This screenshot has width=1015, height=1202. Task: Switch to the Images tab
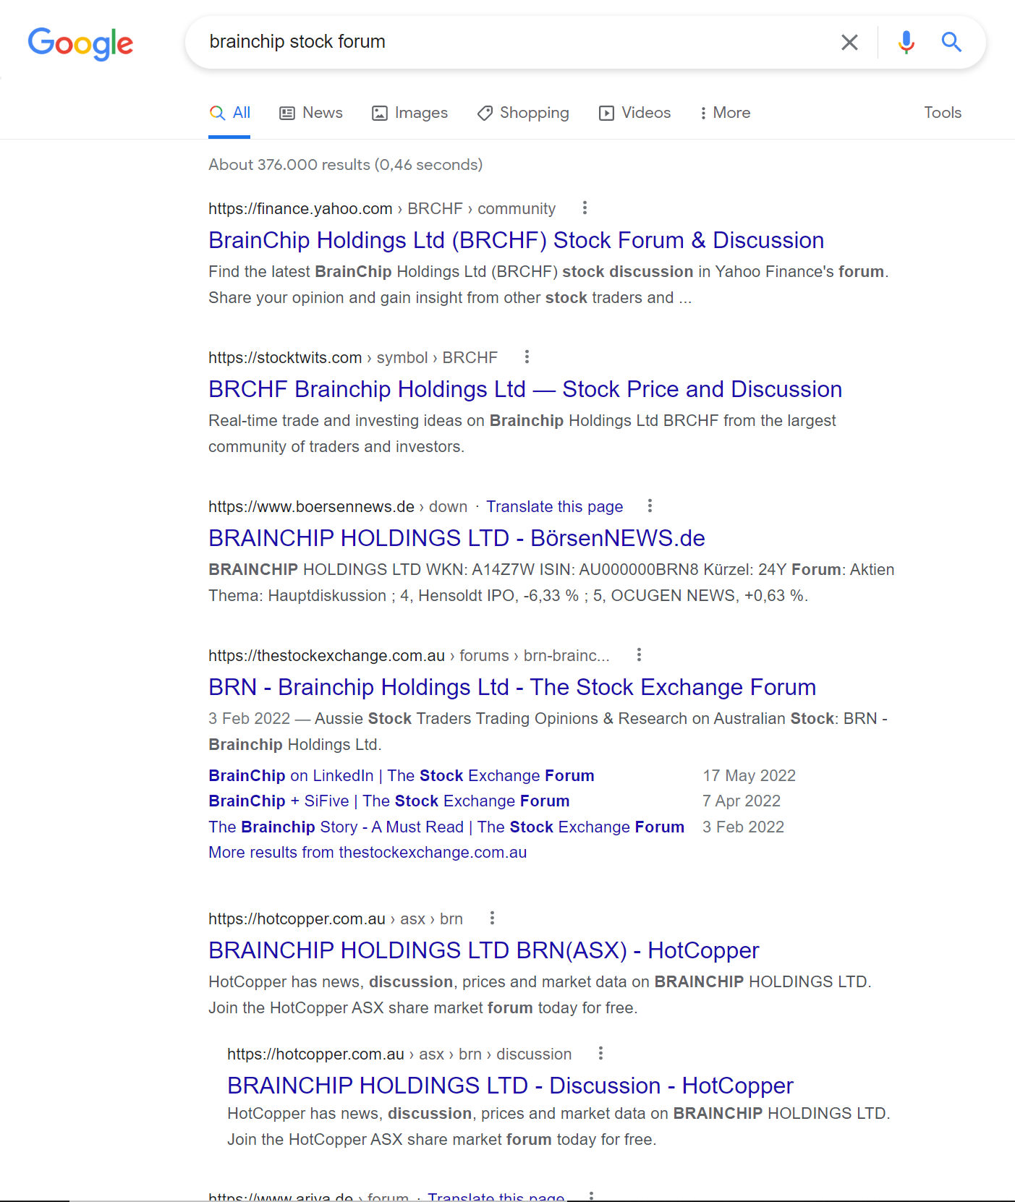coord(409,113)
